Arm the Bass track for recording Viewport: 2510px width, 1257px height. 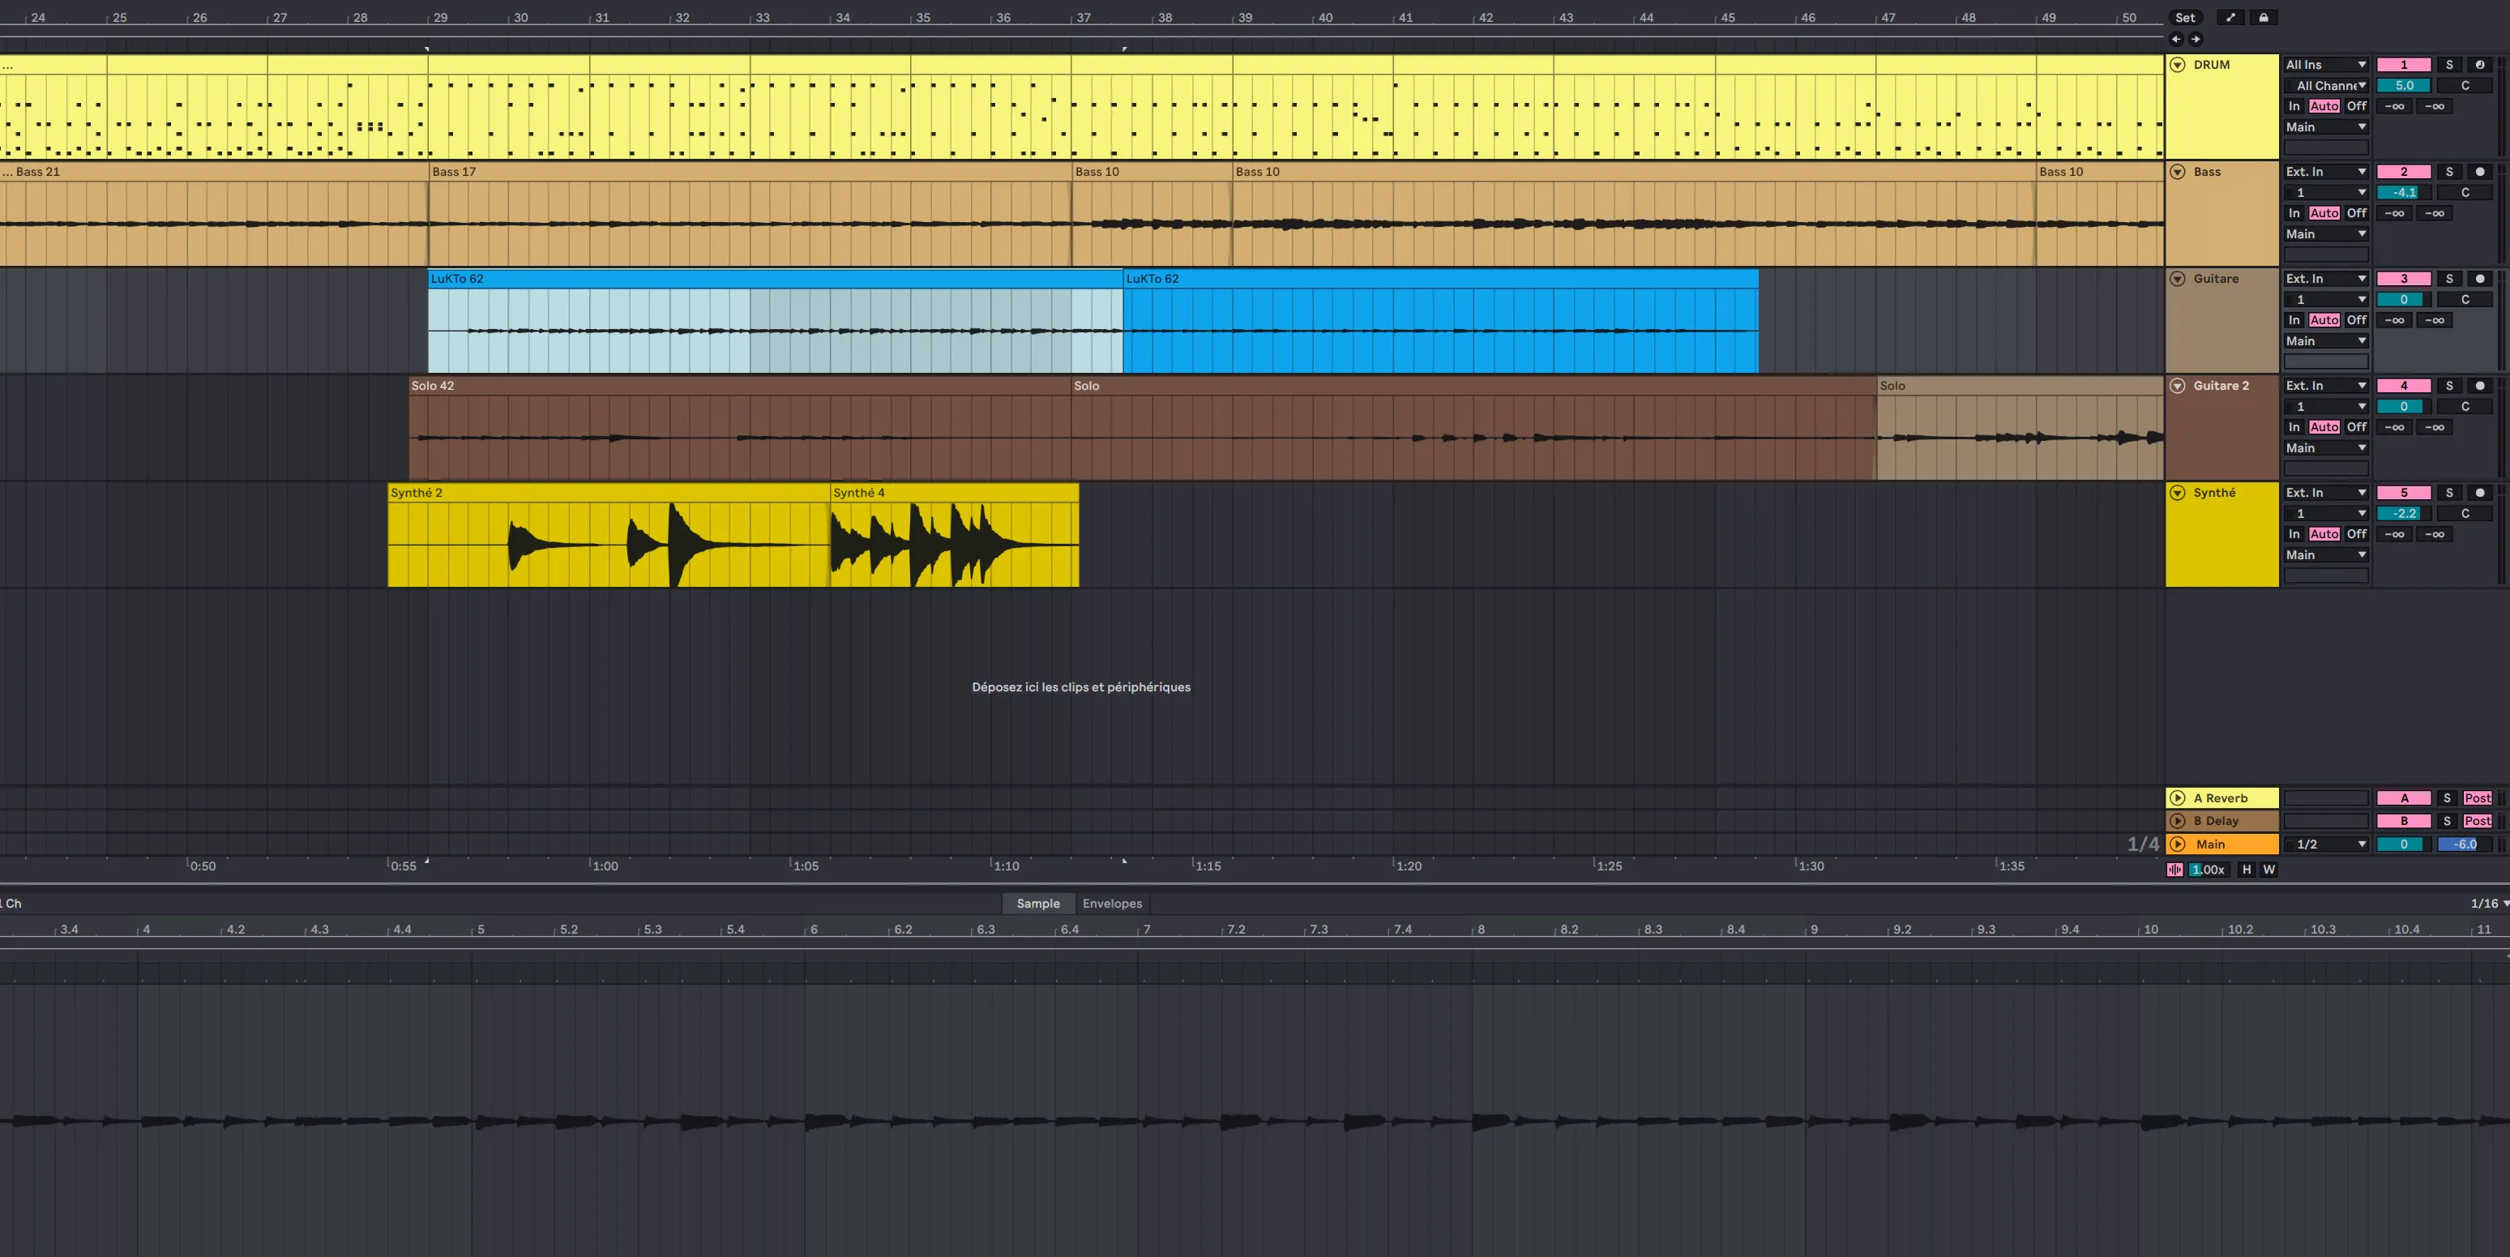[x=2480, y=172]
